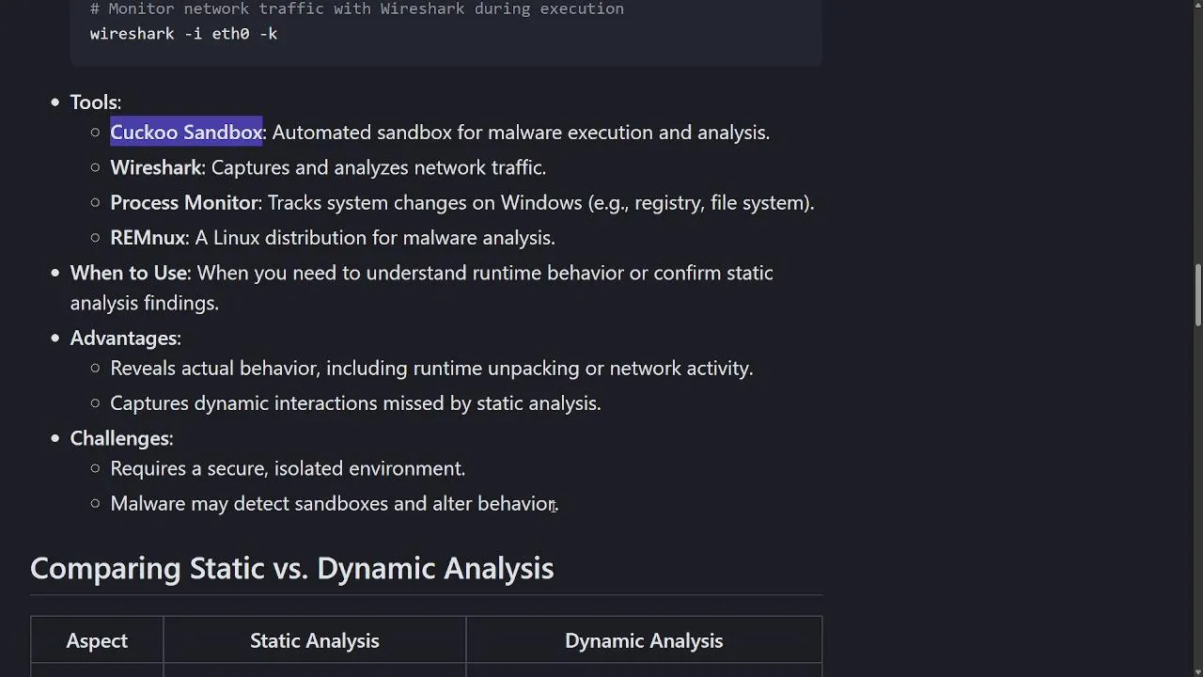Click the 'Captures and analyzes network traffic' description
This screenshot has height=677, width=1203.
pyautogui.click(x=379, y=167)
